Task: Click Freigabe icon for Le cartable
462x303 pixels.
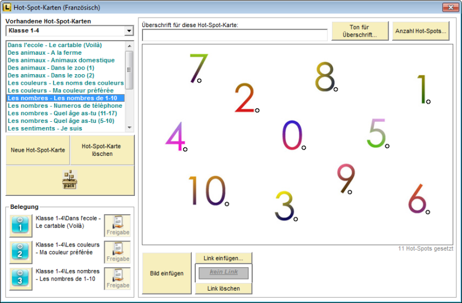Action: (x=117, y=226)
